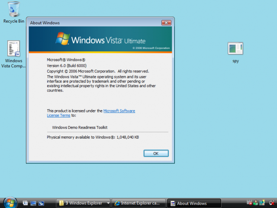Open the Microsoft Software License Terms link
The width and height of the screenshot is (277, 208).
coord(119,111)
